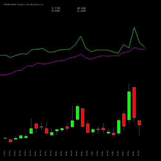
Task: Click the '15 Dec' date axis label
Action: coord(102,153)
